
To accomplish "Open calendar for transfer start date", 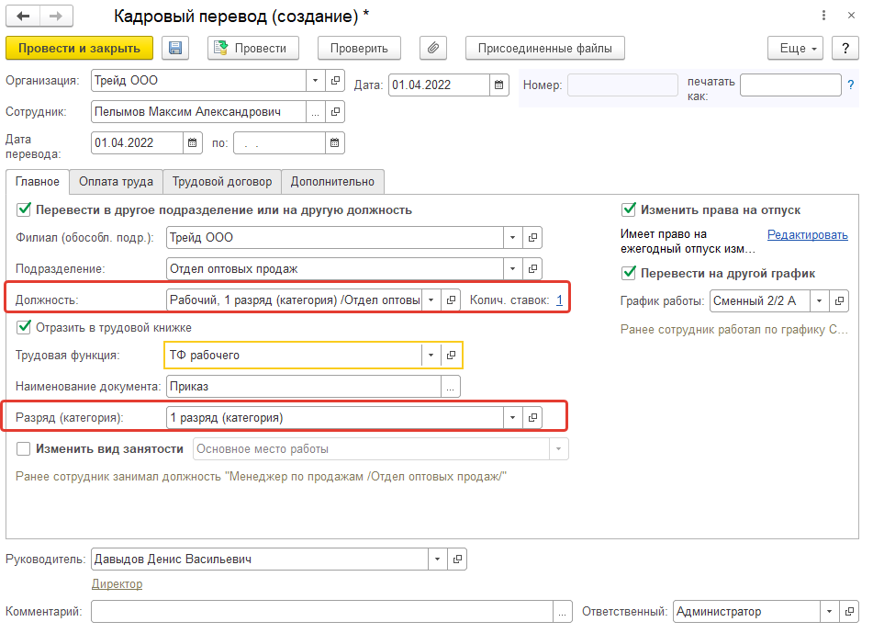I will tap(193, 142).
